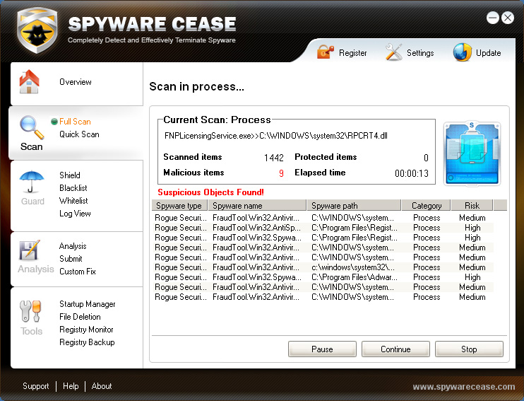
Task: Click the Register lock icon
Action: tap(325, 52)
